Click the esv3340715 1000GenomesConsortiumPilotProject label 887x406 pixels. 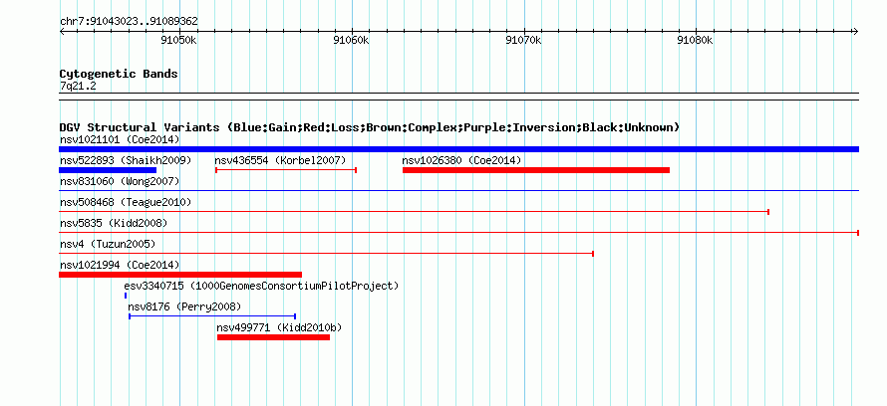pyautogui.click(x=261, y=286)
